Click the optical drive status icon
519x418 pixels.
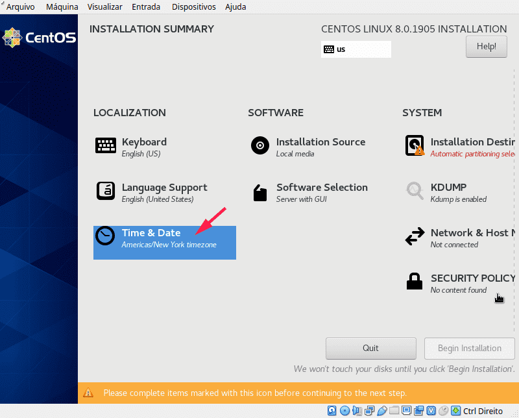[x=345, y=411]
